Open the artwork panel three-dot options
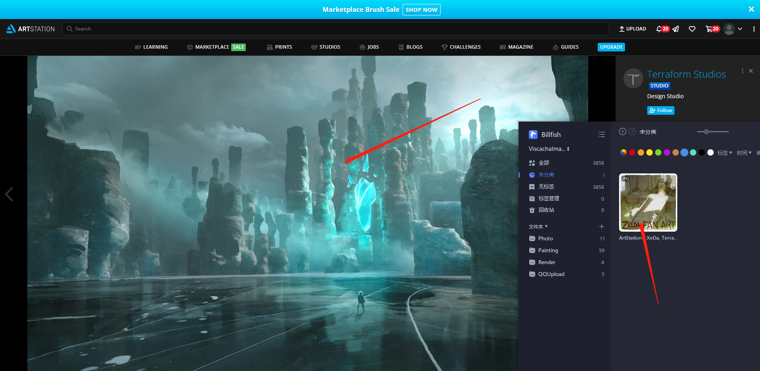This screenshot has height=371, width=760. coord(742,71)
